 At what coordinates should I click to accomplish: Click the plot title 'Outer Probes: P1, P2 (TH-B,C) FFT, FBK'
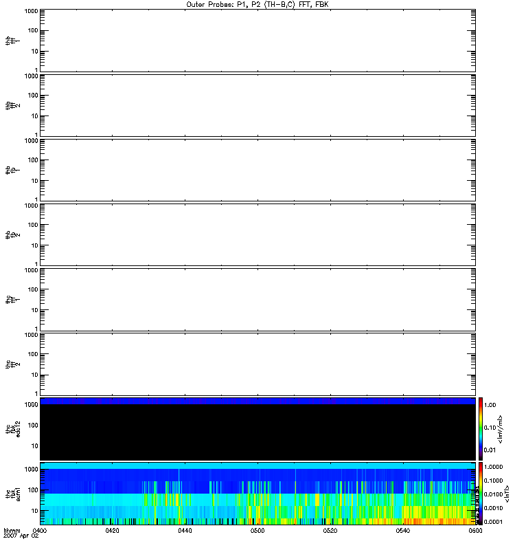pos(257,5)
